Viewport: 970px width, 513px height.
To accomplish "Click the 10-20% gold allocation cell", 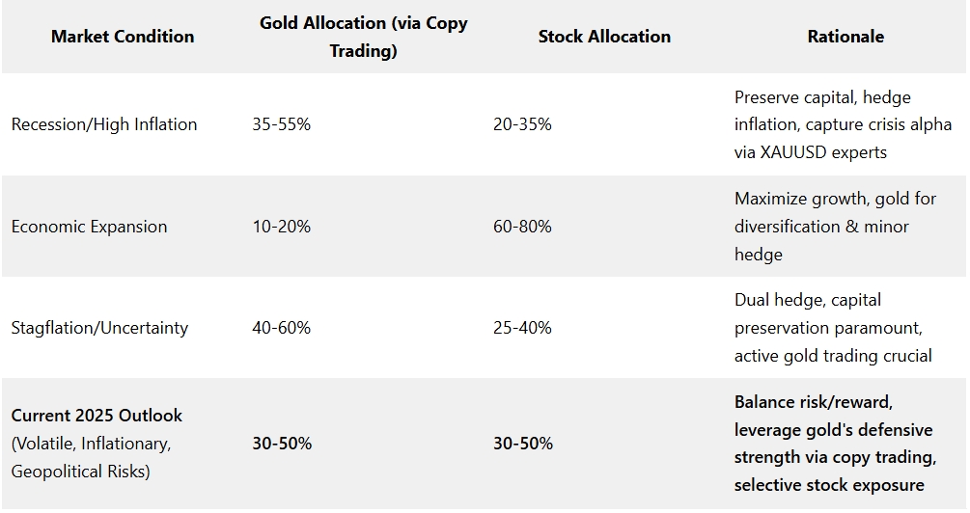I will pyautogui.click(x=281, y=227).
